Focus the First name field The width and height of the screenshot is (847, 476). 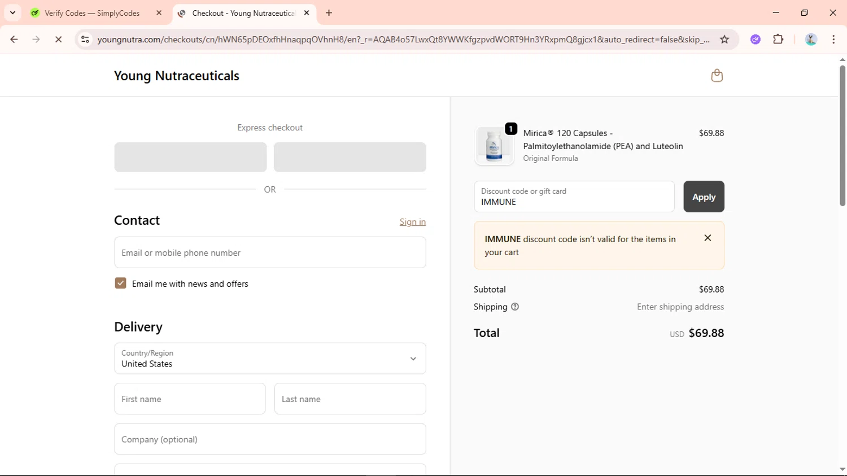coord(190,399)
